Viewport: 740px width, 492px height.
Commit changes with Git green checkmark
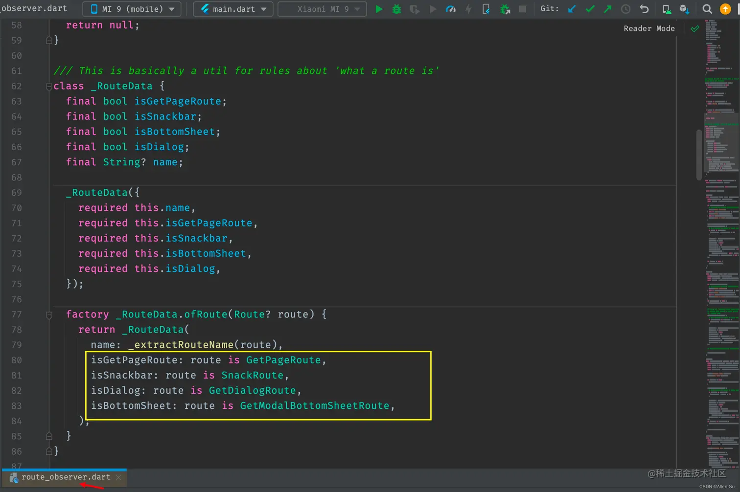(590, 9)
